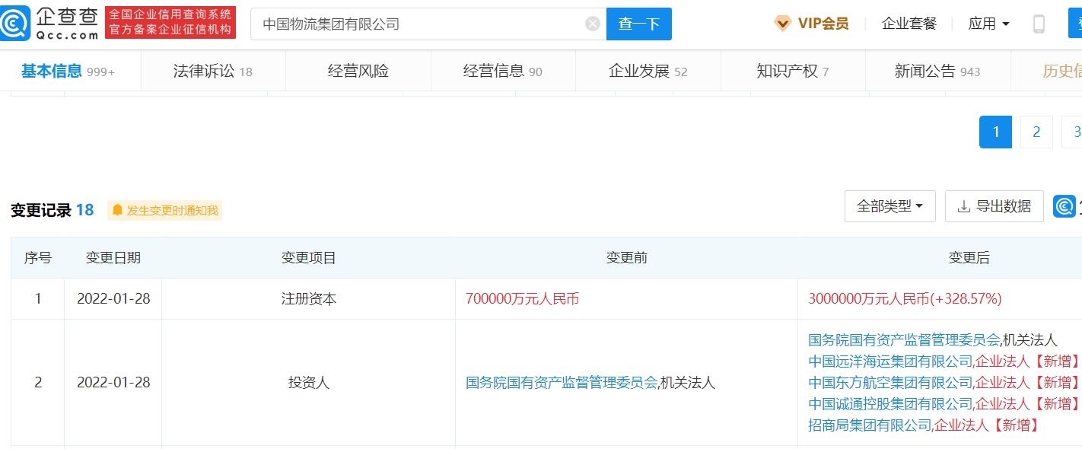Click 发生变更时通知我 notification button
The width and height of the screenshot is (1082, 449).
click(164, 211)
